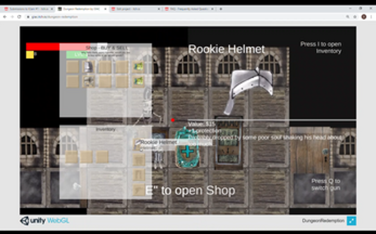The image size is (376, 234).
Task: Select the armor item in shop top row
Action: click(x=89, y=66)
